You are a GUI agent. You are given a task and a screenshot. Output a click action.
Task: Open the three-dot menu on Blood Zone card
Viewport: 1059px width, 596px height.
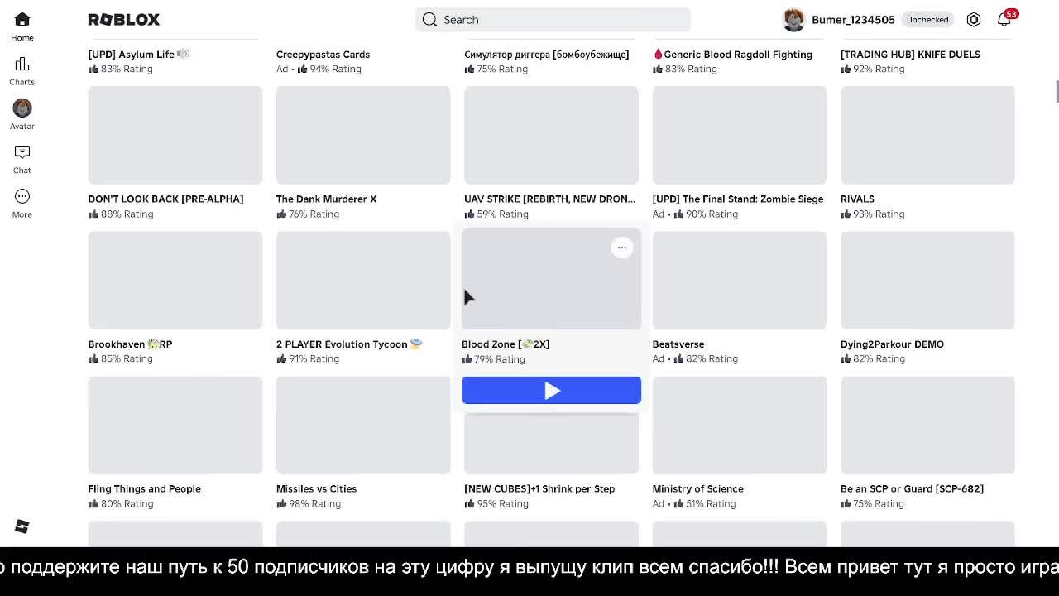click(x=622, y=248)
